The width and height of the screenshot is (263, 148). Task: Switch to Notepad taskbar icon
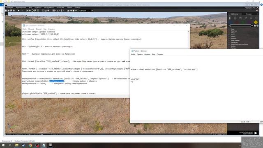(44, 145)
